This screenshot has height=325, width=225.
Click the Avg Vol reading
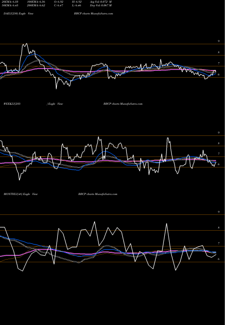[101, 2]
